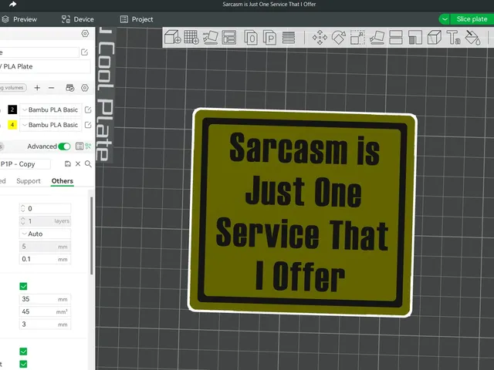Click the Slice plate button
This screenshot has height=370, width=494.
(472, 19)
